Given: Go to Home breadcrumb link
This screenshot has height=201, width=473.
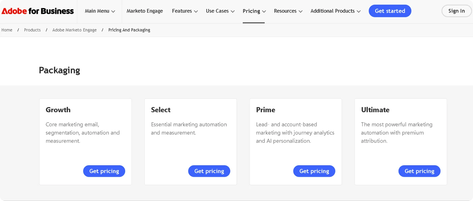Looking at the screenshot, I should [x=7, y=30].
